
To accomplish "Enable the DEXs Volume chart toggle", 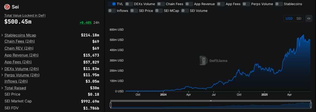I will pos(129,4).
